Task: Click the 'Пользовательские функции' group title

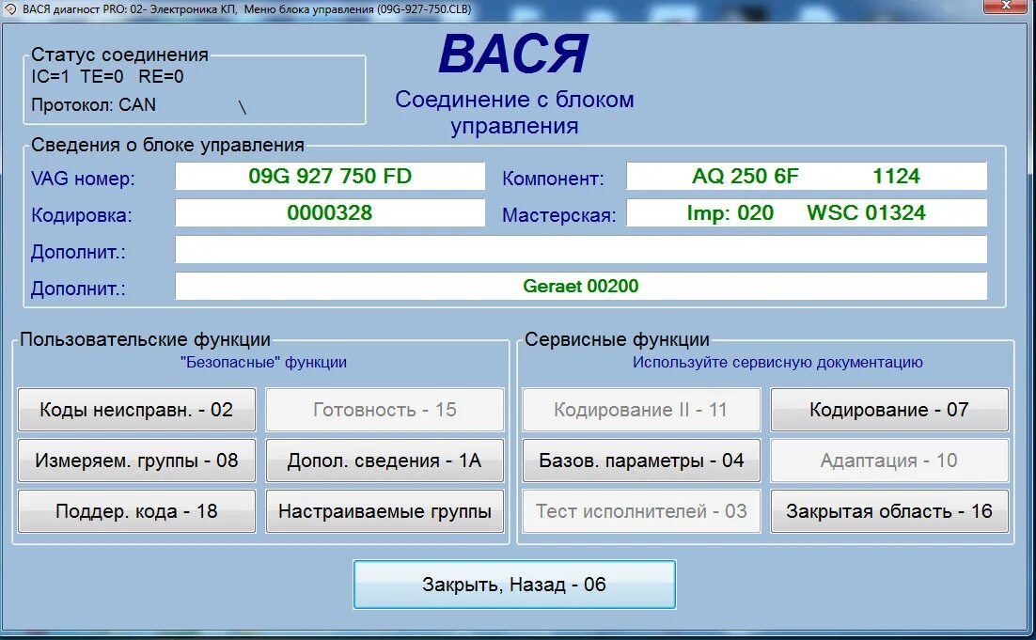Action: click(145, 339)
